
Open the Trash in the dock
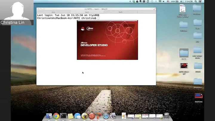167,116
